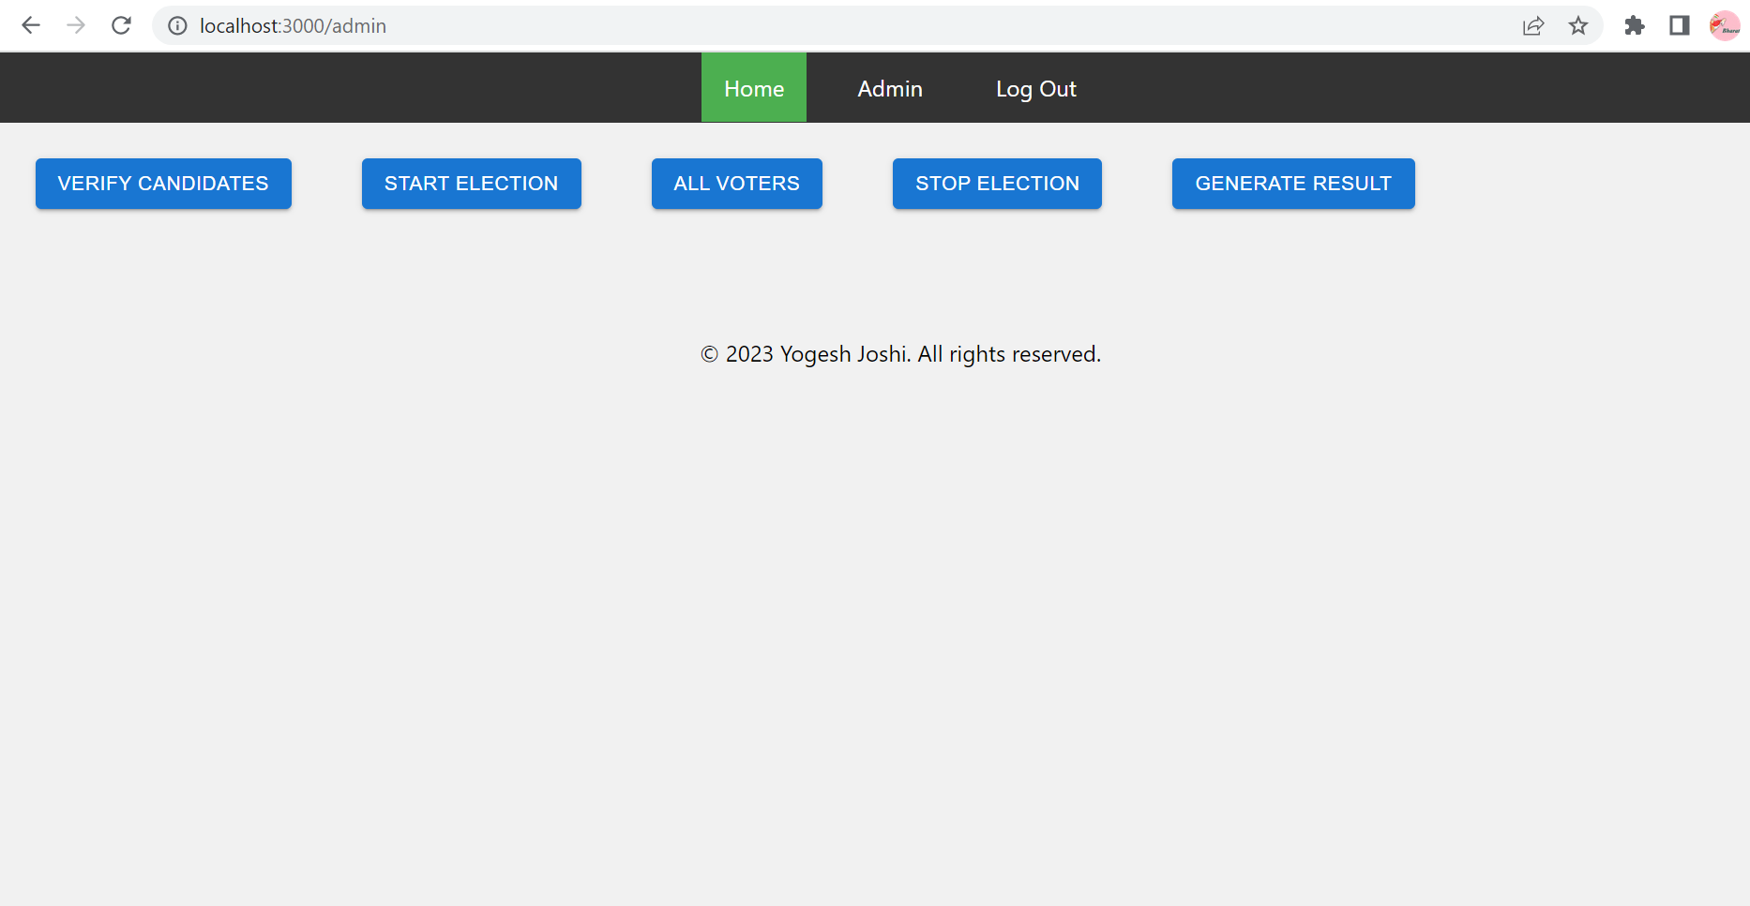Click the browser back navigation arrow
Image resolution: width=1750 pixels, height=906 pixels.
coord(31,25)
